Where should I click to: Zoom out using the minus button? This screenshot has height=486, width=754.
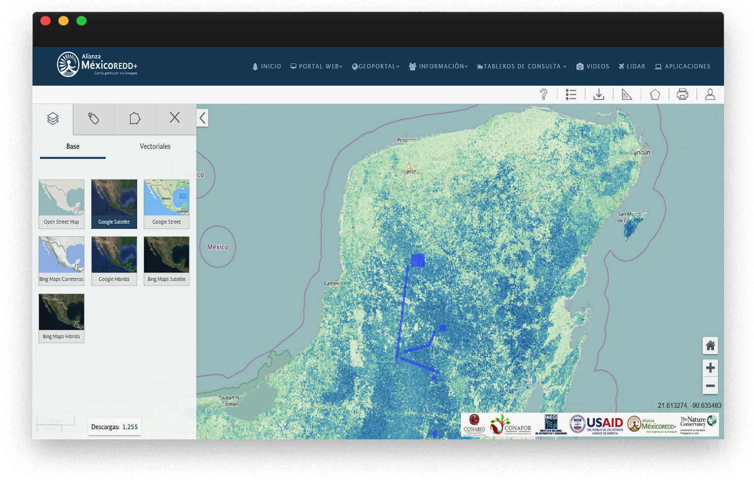(710, 386)
